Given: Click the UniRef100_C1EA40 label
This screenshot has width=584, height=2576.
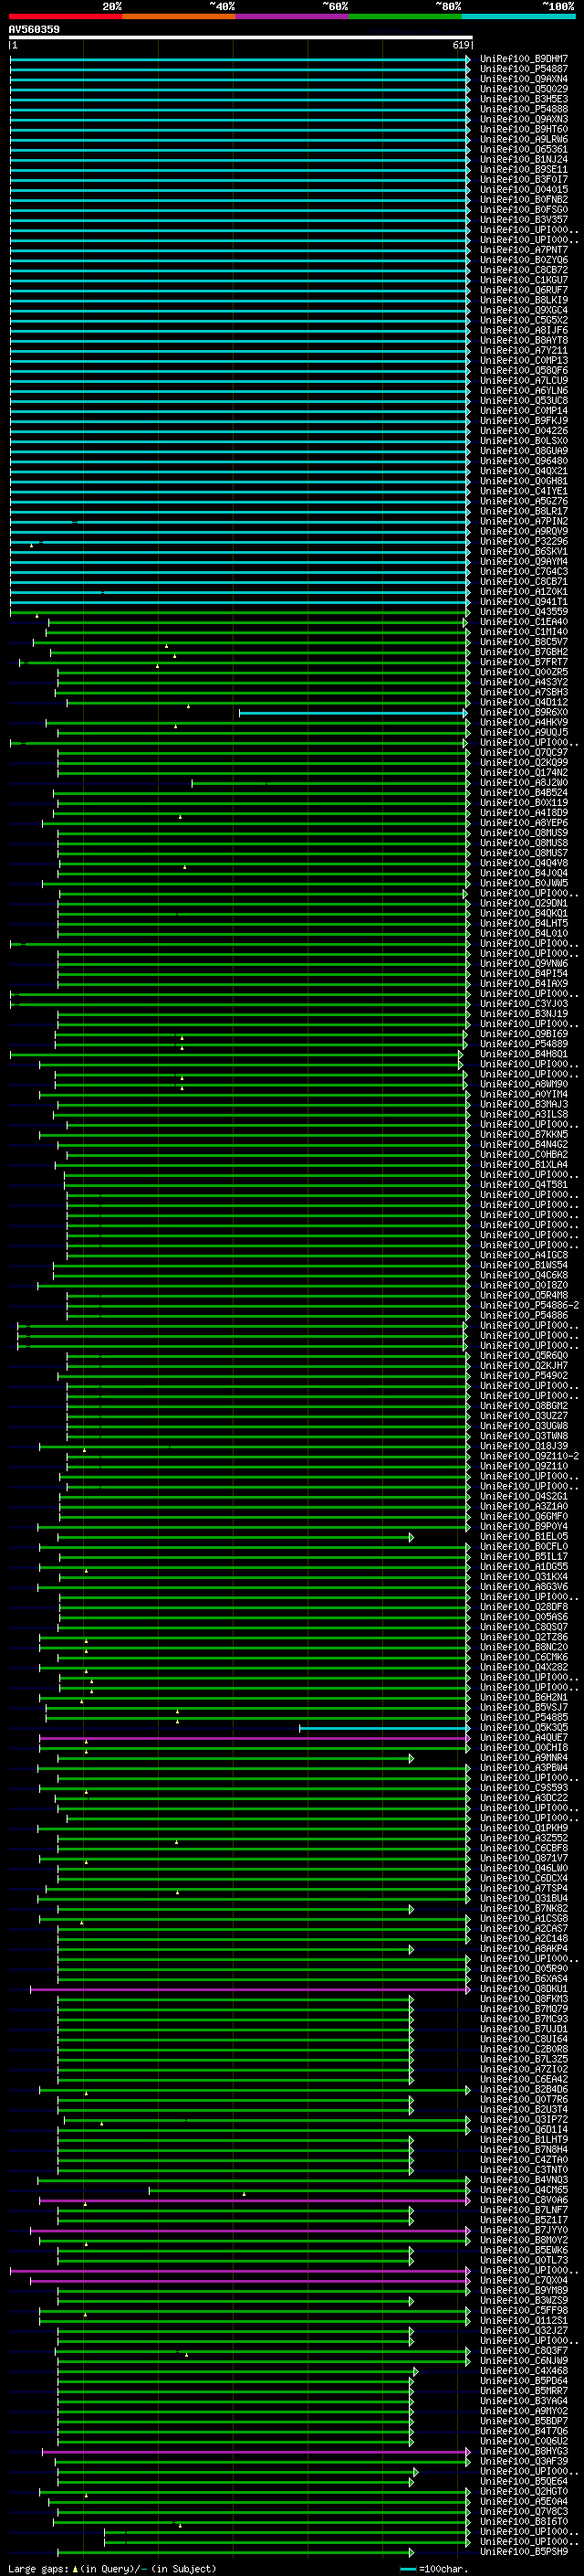Looking at the screenshot, I should (524, 622).
